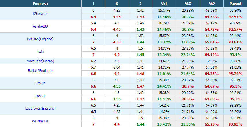Open the Asiabet88 company link
Screen dimensions: 247x127
click(x=40, y=26)
